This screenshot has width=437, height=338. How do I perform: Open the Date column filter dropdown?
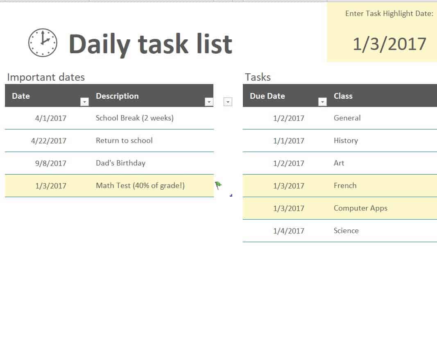click(84, 102)
